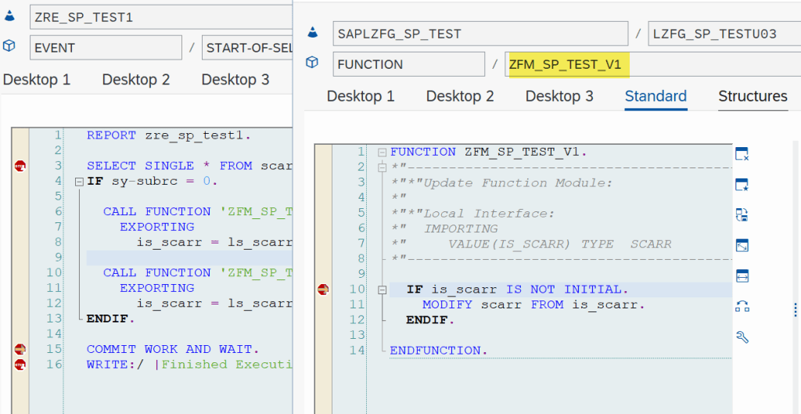Click the first CALL FUNCTION on line 6
This screenshot has width=801, height=414.
point(197,211)
